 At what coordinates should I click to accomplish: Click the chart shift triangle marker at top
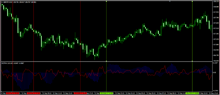(x=170, y=1)
